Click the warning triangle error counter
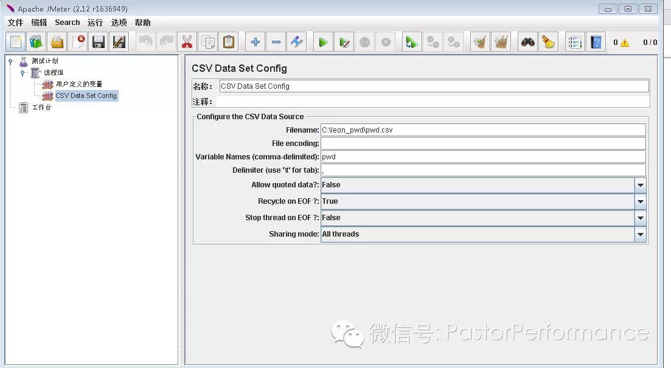The image size is (671, 368). click(x=624, y=43)
